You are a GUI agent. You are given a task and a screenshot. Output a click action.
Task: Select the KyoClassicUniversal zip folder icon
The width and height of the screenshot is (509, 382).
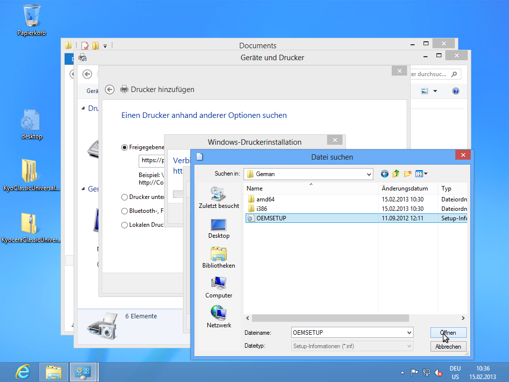click(x=31, y=175)
